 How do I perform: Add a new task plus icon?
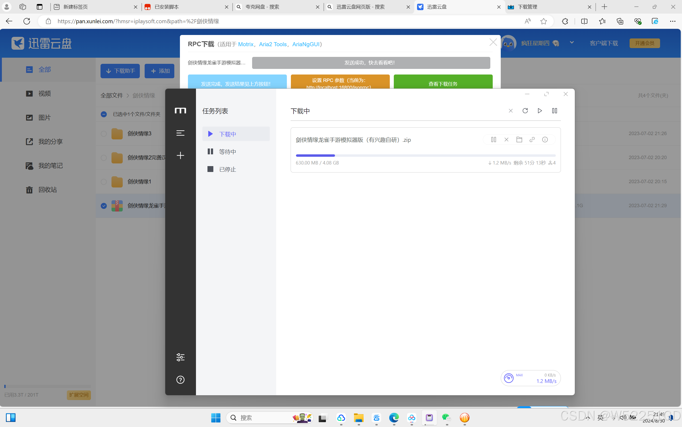[x=180, y=155]
